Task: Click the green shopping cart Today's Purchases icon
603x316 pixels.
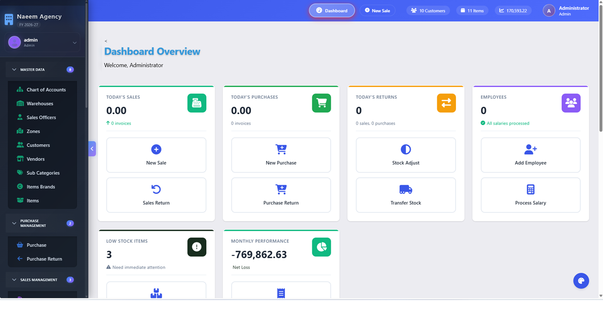Action: [x=321, y=103]
